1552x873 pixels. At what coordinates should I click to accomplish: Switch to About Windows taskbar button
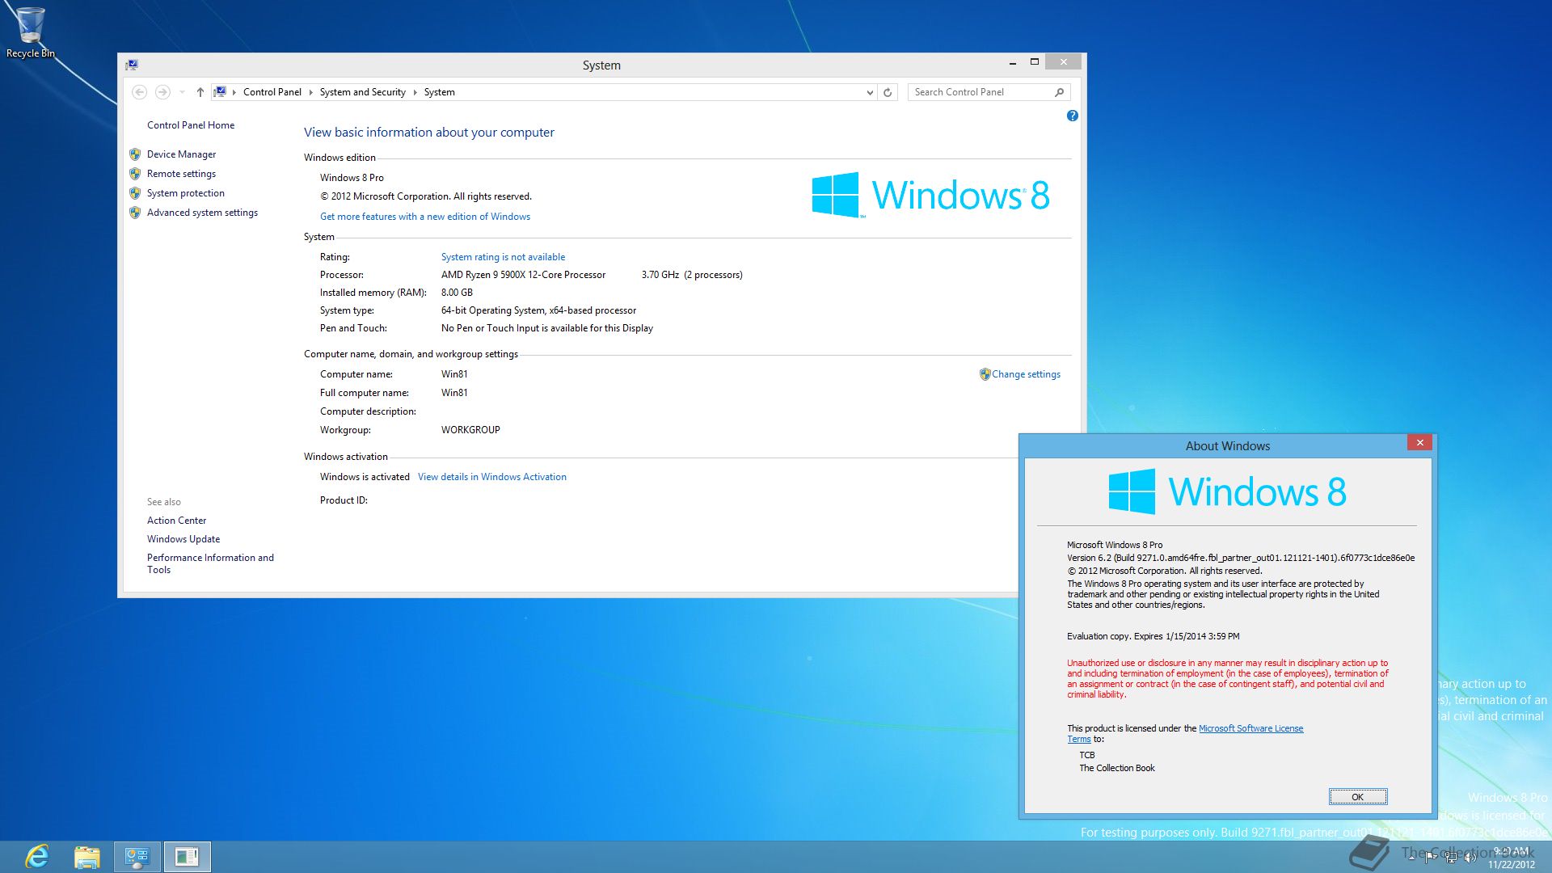coord(188,857)
